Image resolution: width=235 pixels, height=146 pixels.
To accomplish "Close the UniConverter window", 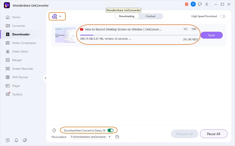I will [229, 4].
